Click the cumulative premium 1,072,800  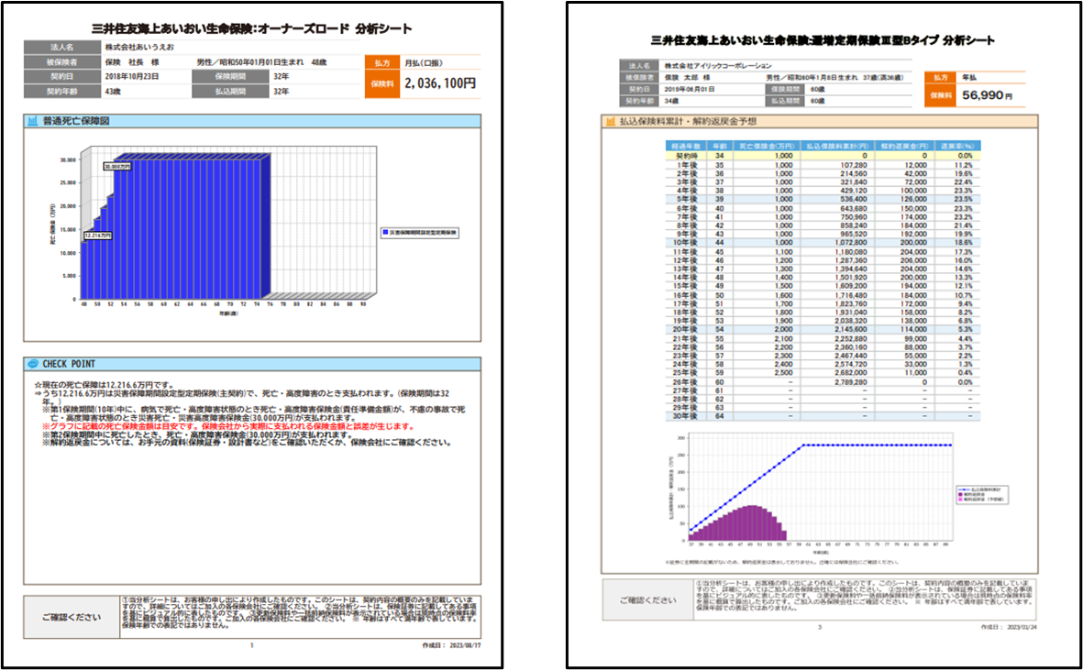(x=852, y=243)
